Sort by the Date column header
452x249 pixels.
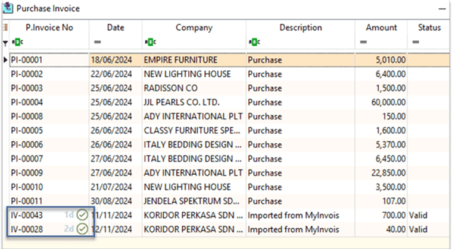pos(116,27)
